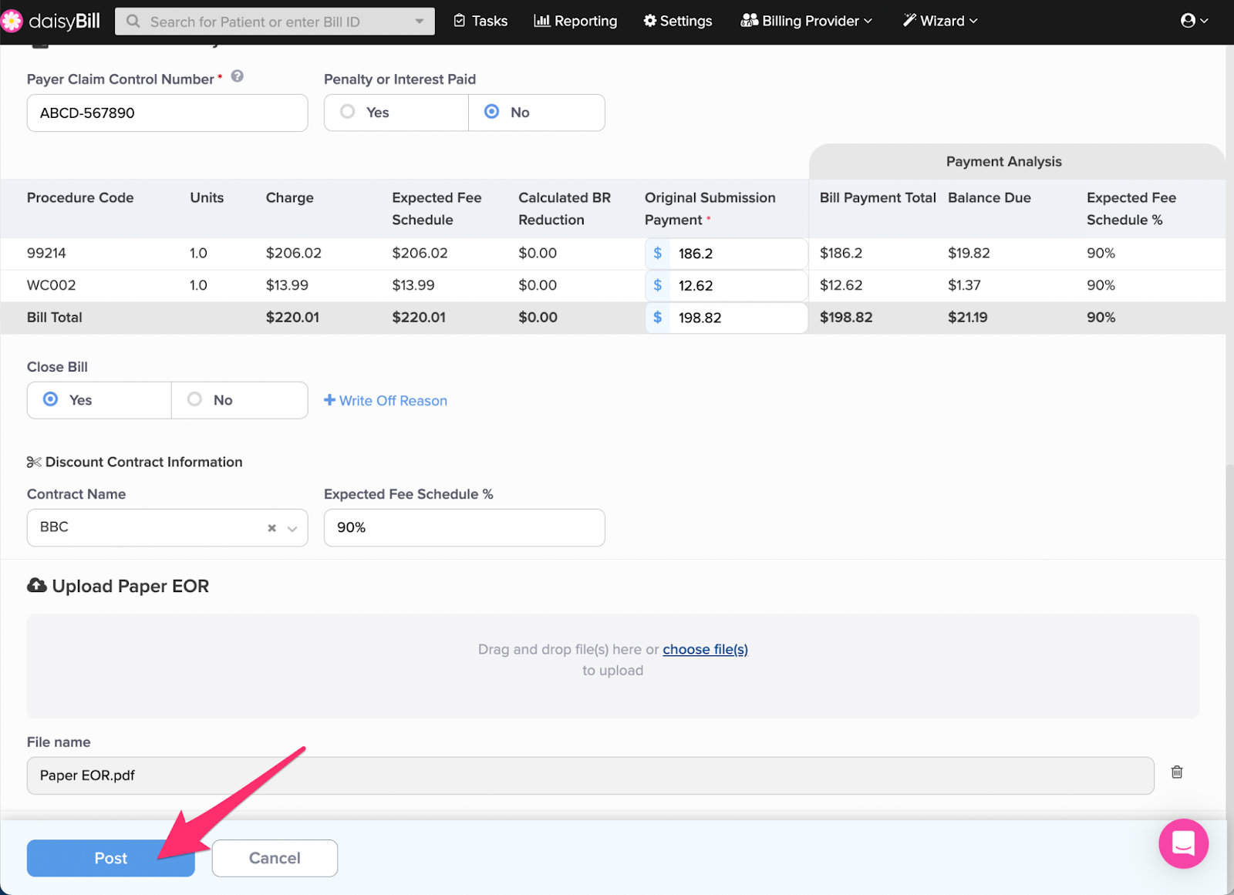This screenshot has height=895, width=1234.
Task: Click the $206.02 Charge value for 99214
Action: (294, 254)
